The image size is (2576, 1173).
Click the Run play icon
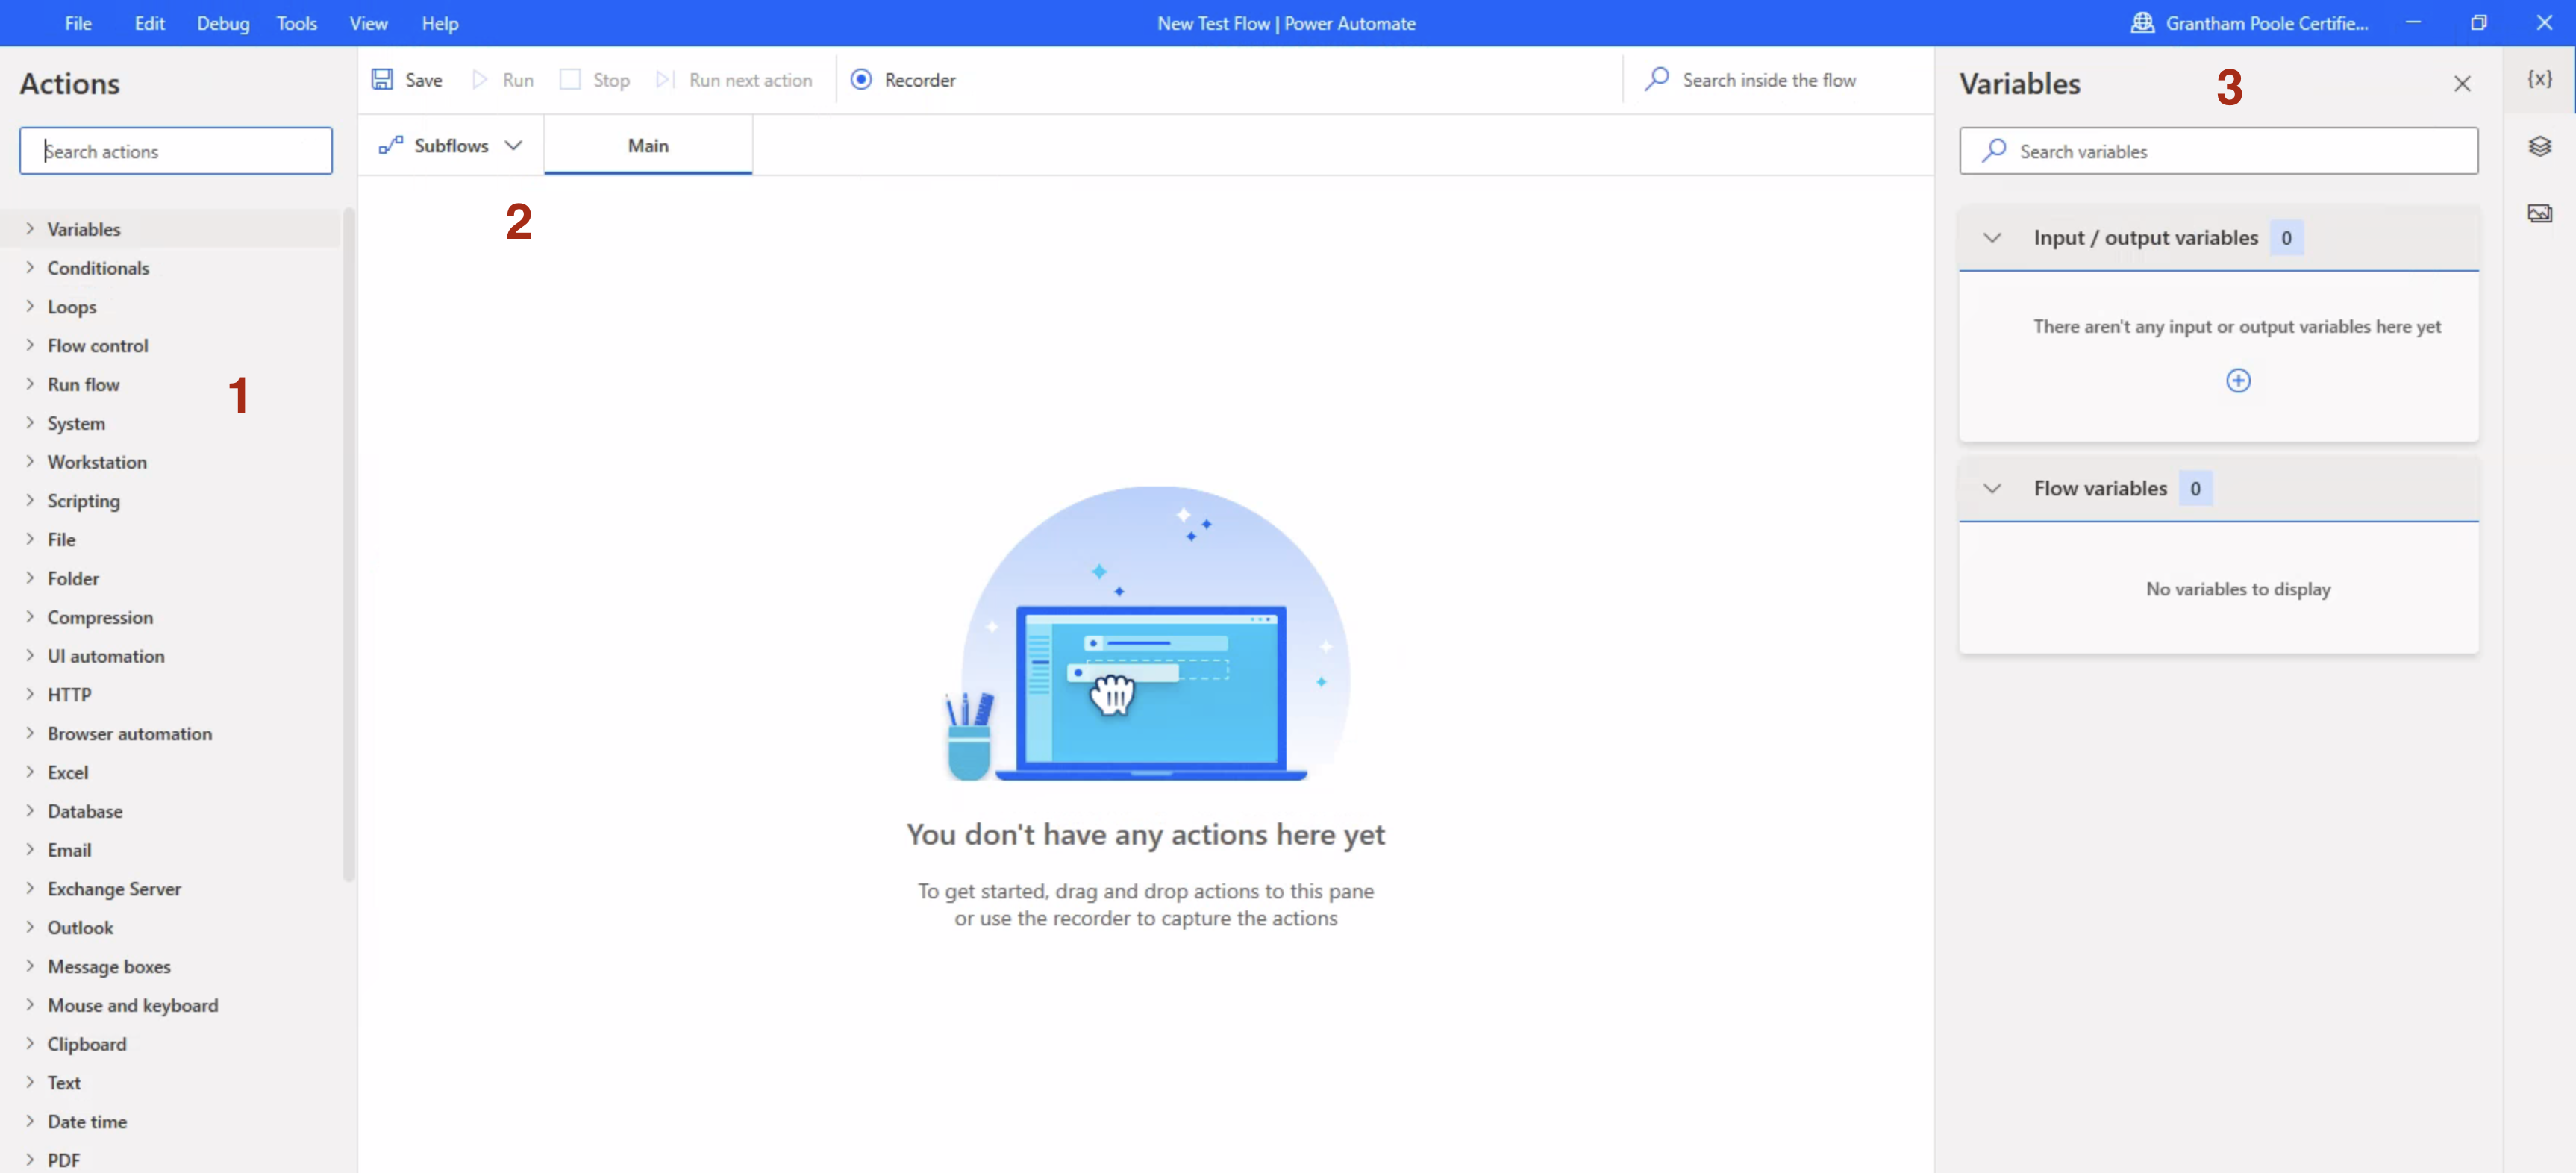click(480, 79)
